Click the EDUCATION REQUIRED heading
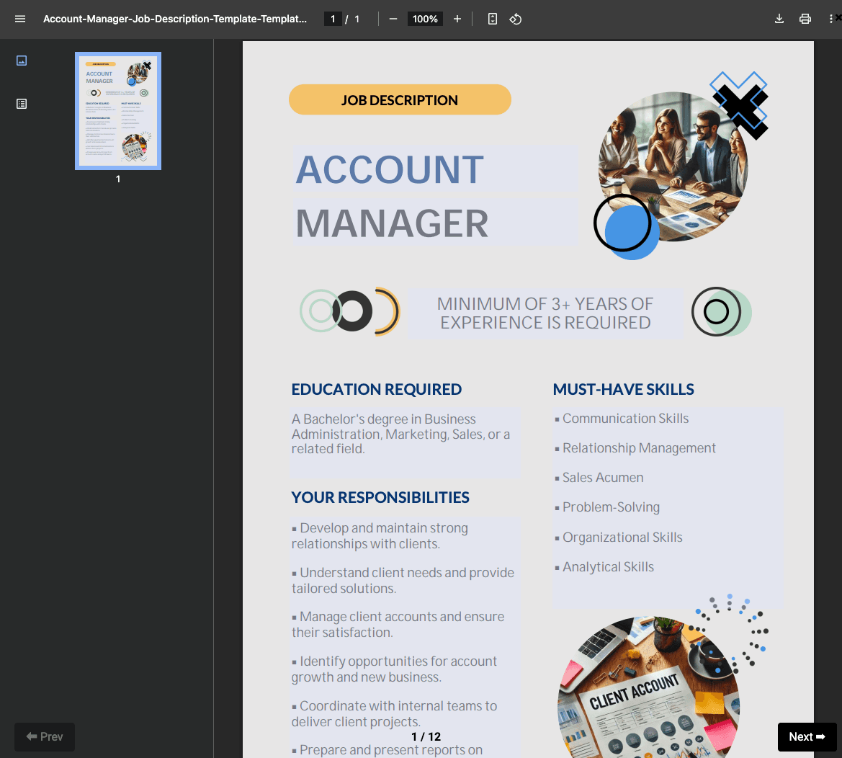 [x=376, y=389]
